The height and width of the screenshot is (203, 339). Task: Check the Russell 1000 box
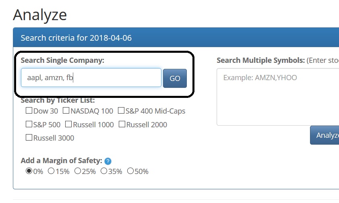68,124
